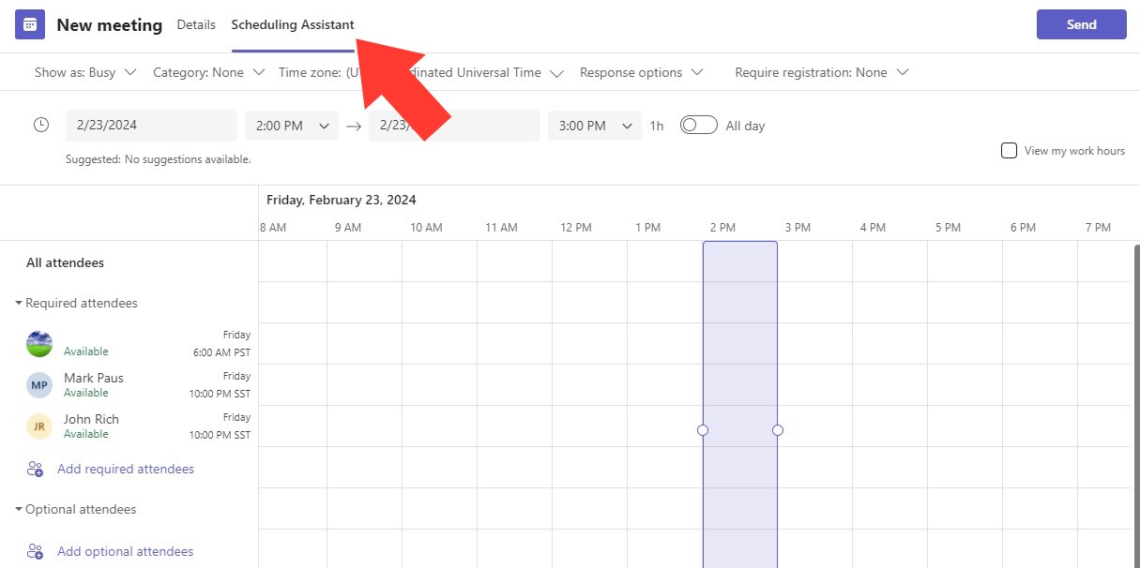Click the 10 AM time column header
The image size is (1140, 568).
tap(426, 228)
